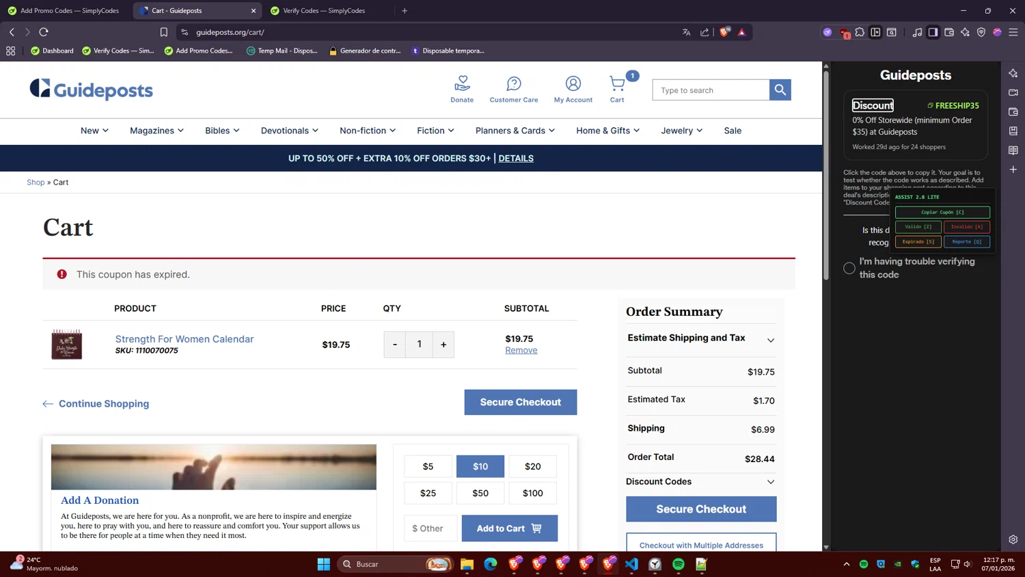Open the Strength For Women Calendar link

(184, 339)
